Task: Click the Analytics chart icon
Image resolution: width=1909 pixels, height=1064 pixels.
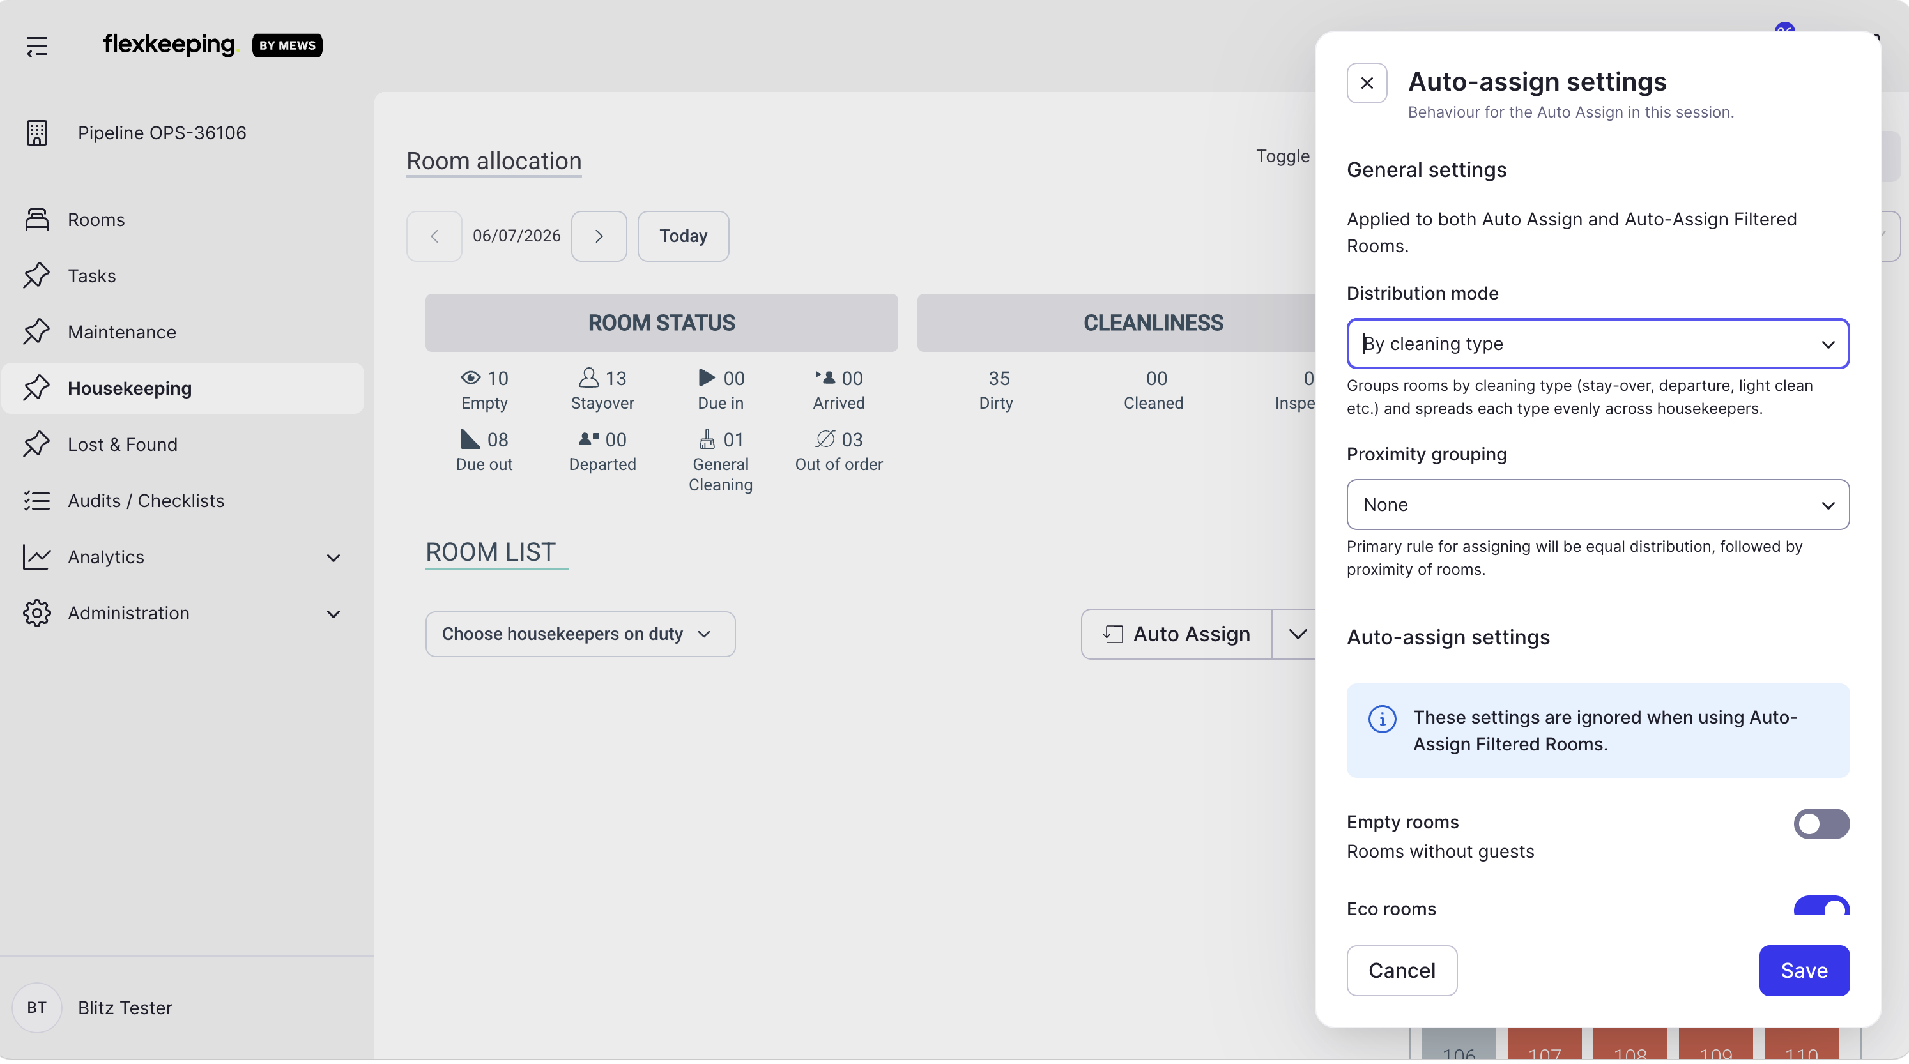Action: click(36, 557)
